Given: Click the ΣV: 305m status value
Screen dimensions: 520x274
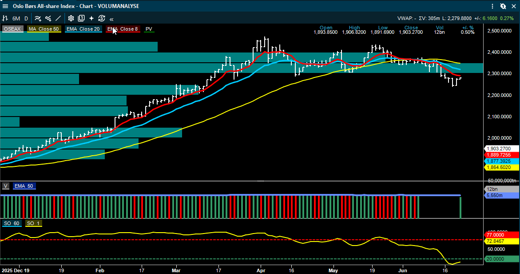Looking at the screenshot, I should 429,18.
